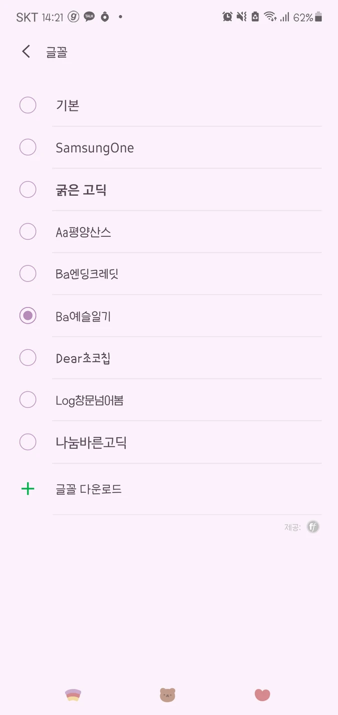The width and height of the screenshot is (338, 715).
Task: Pick the Ba엔딩크레딧 font label
Action: tap(87, 274)
